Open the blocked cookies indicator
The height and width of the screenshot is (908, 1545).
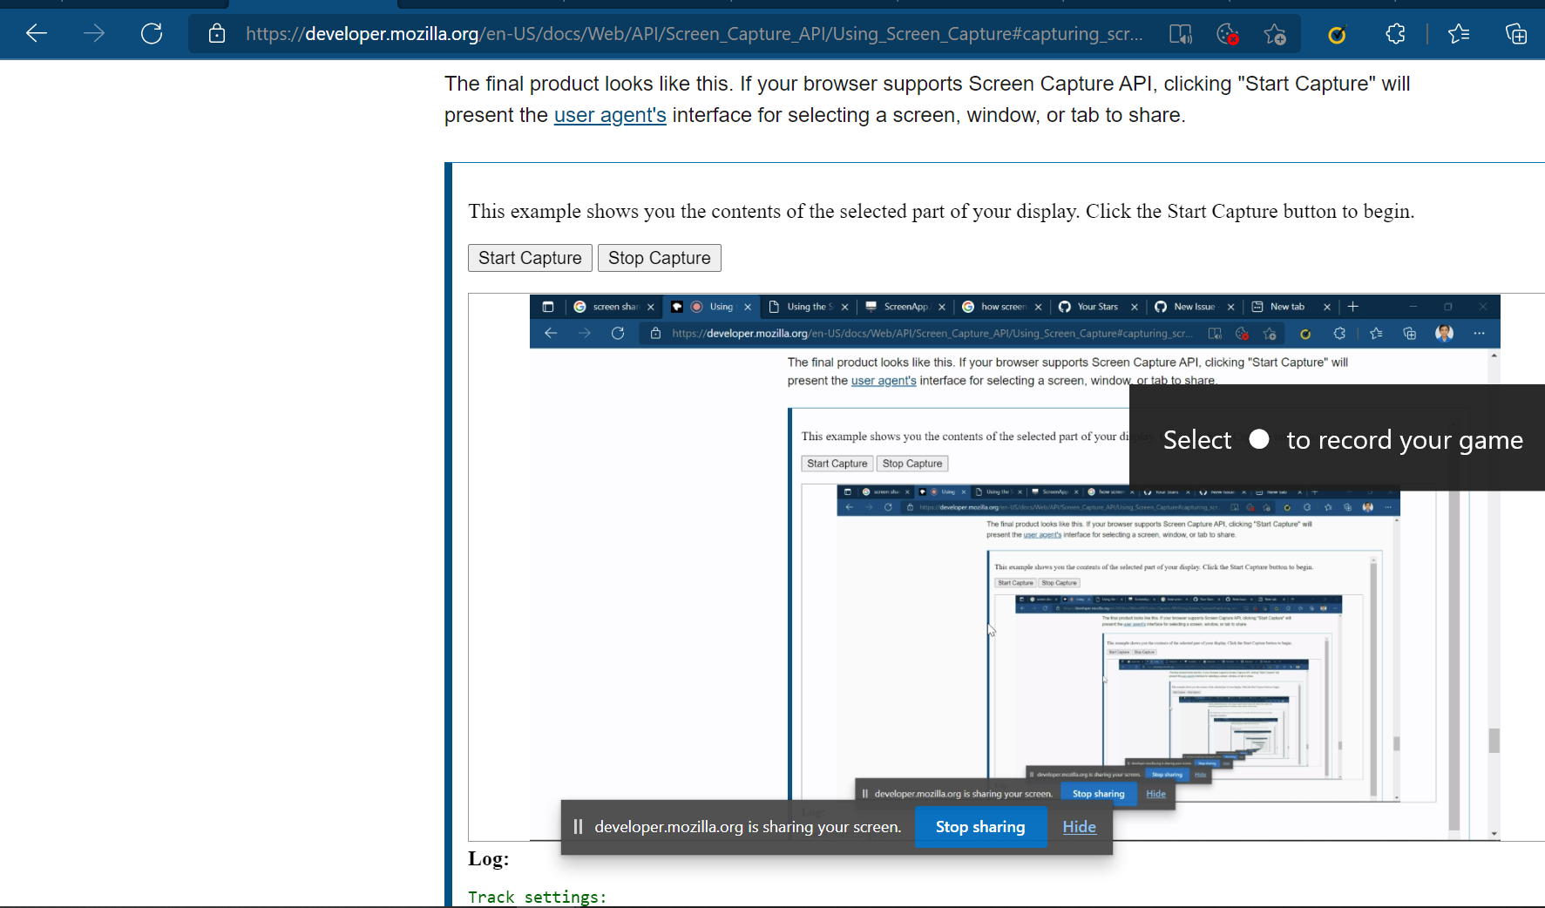click(x=1228, y=33)
